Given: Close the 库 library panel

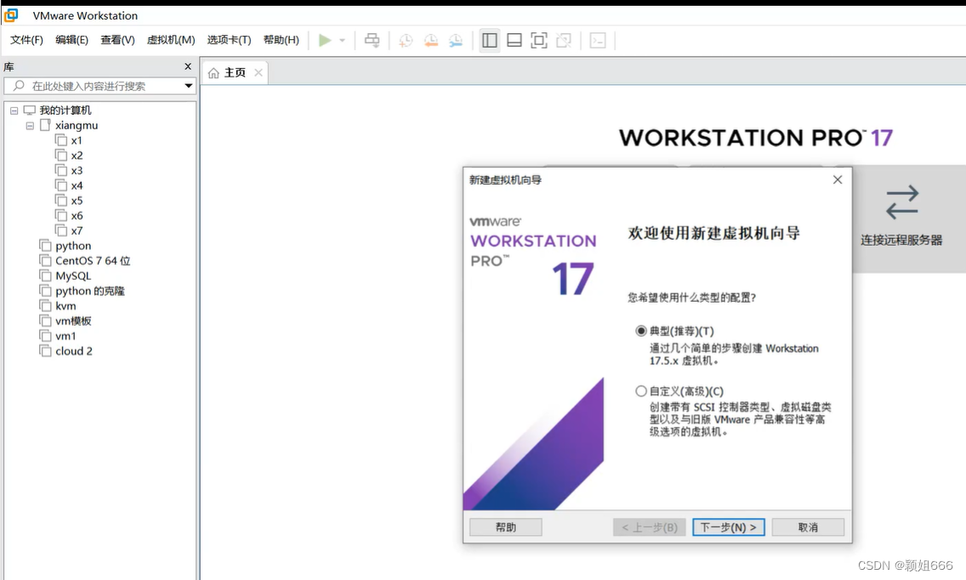Looking at the screenshot, I should (188, 66).
